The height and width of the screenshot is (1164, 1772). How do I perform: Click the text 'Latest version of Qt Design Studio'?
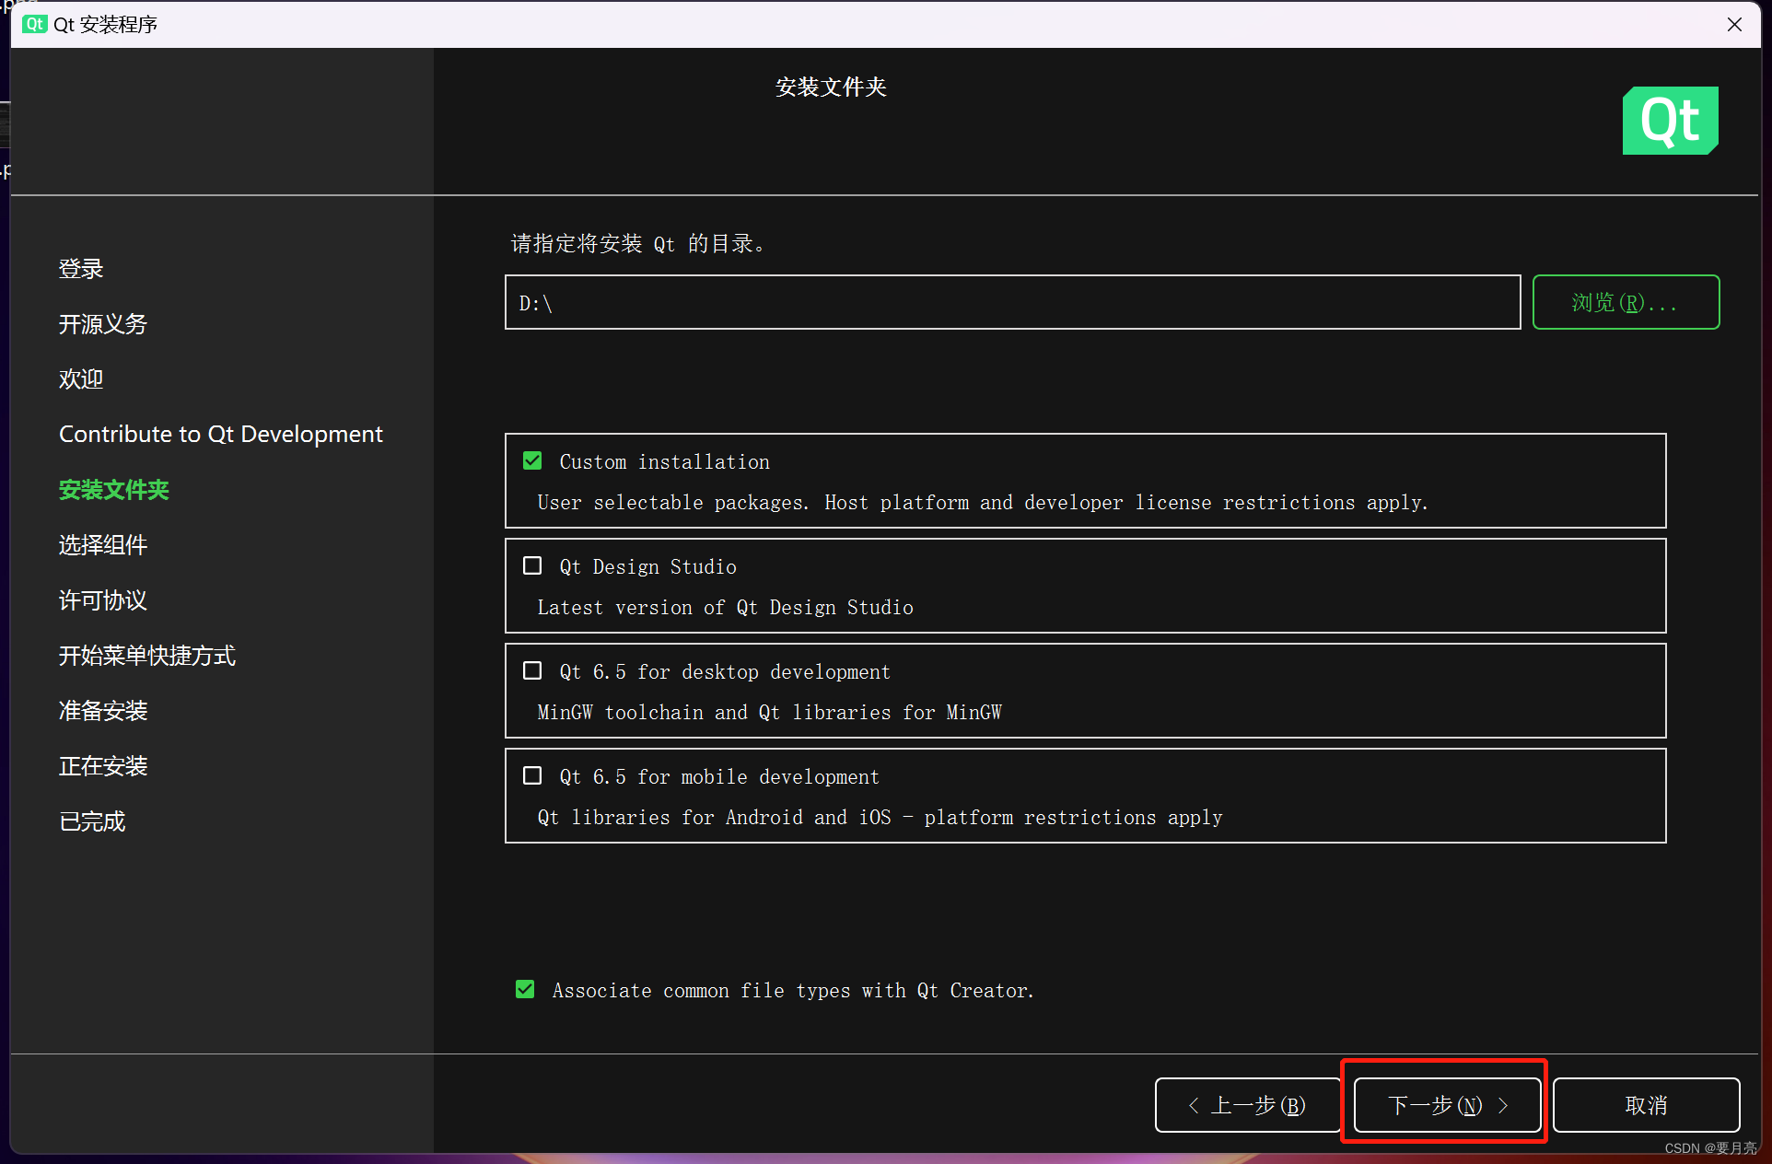725,608
